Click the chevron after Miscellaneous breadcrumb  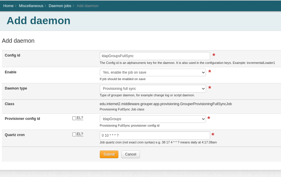pos(45,6)
